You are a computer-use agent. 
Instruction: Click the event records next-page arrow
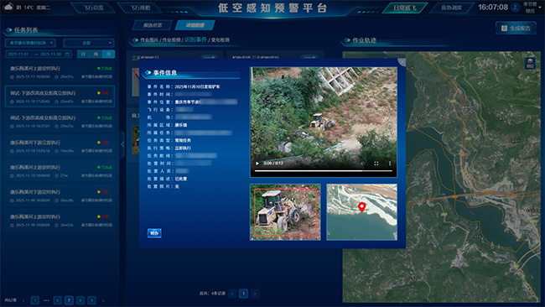(255, 294)
